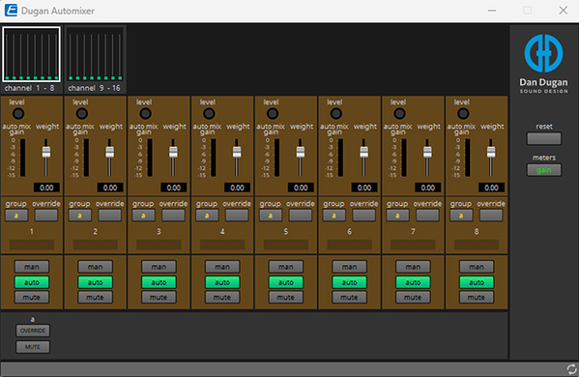The image size is (580, 377).
Task: Click channel 4 weight value field 0.00
Action: click(x=237, y=188)
